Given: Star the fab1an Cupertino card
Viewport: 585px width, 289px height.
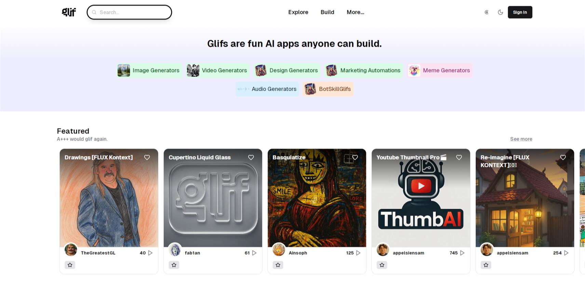Looking at the screenshot, I should pyautogui.click(x=174, y=265).
